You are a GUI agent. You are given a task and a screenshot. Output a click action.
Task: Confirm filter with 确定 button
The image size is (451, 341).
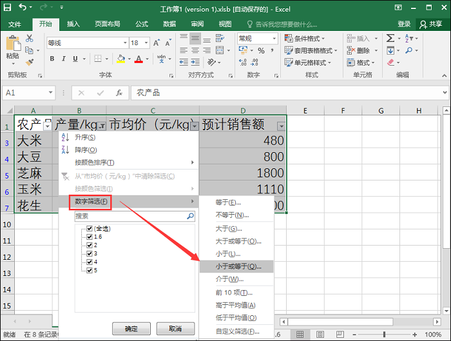[x=131, y=329]
